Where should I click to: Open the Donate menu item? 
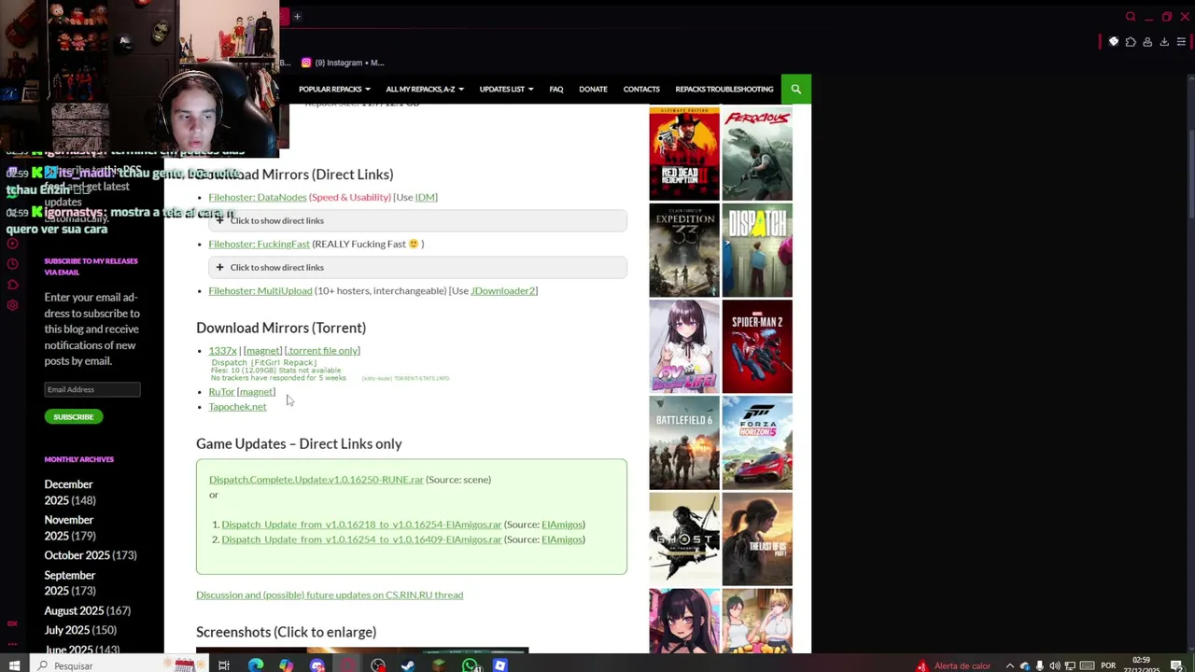pyautogui.click(x=593, y=89)
